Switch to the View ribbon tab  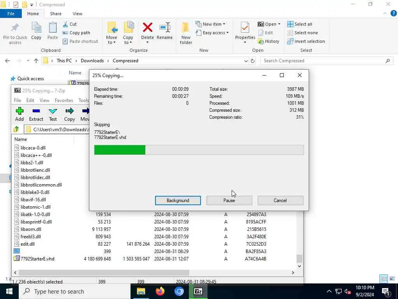coord(77,14)
